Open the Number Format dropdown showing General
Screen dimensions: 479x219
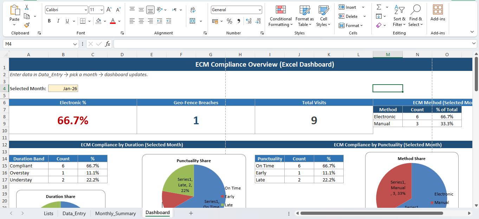point(236,9)
